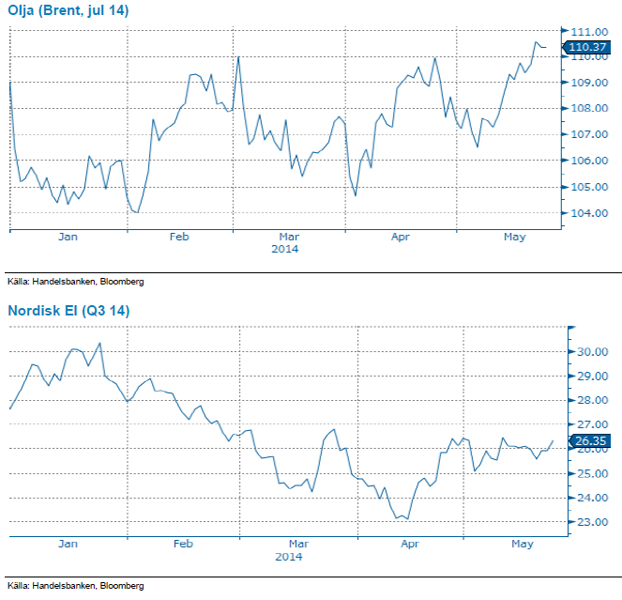Click the May label on the Brent oil chart

coord(514,238)
